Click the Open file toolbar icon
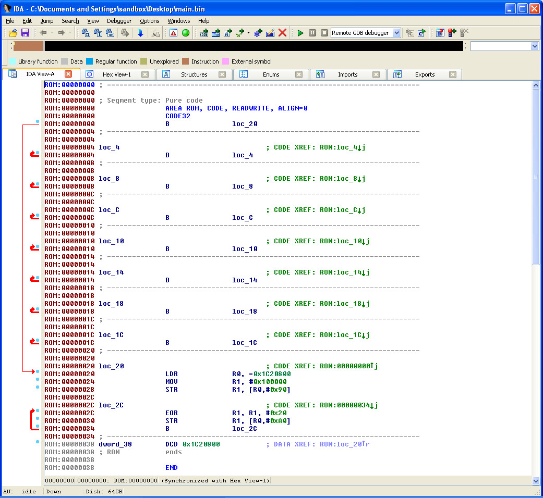The height and width of the screenshot is (498, 543). pos(13,33)
